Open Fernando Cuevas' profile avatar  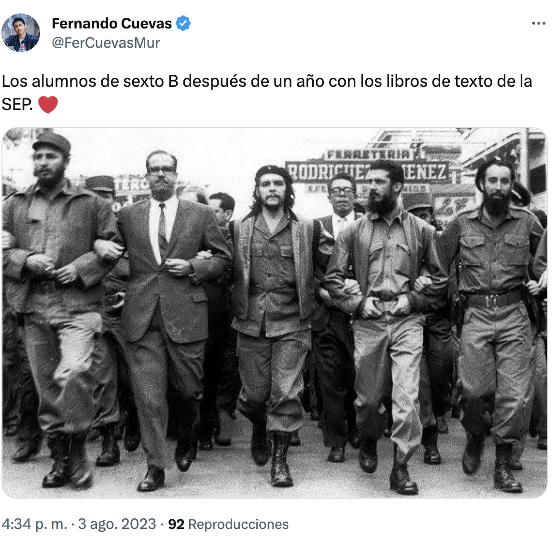click(21, 33)
